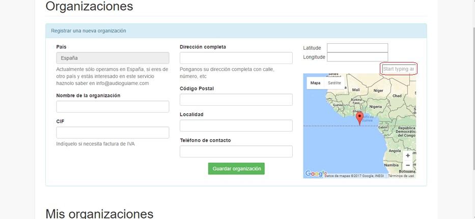The width and height of the screenshot is (475, 219).
Task: Click the Latitude input box
Action: (x=357, y=48)
